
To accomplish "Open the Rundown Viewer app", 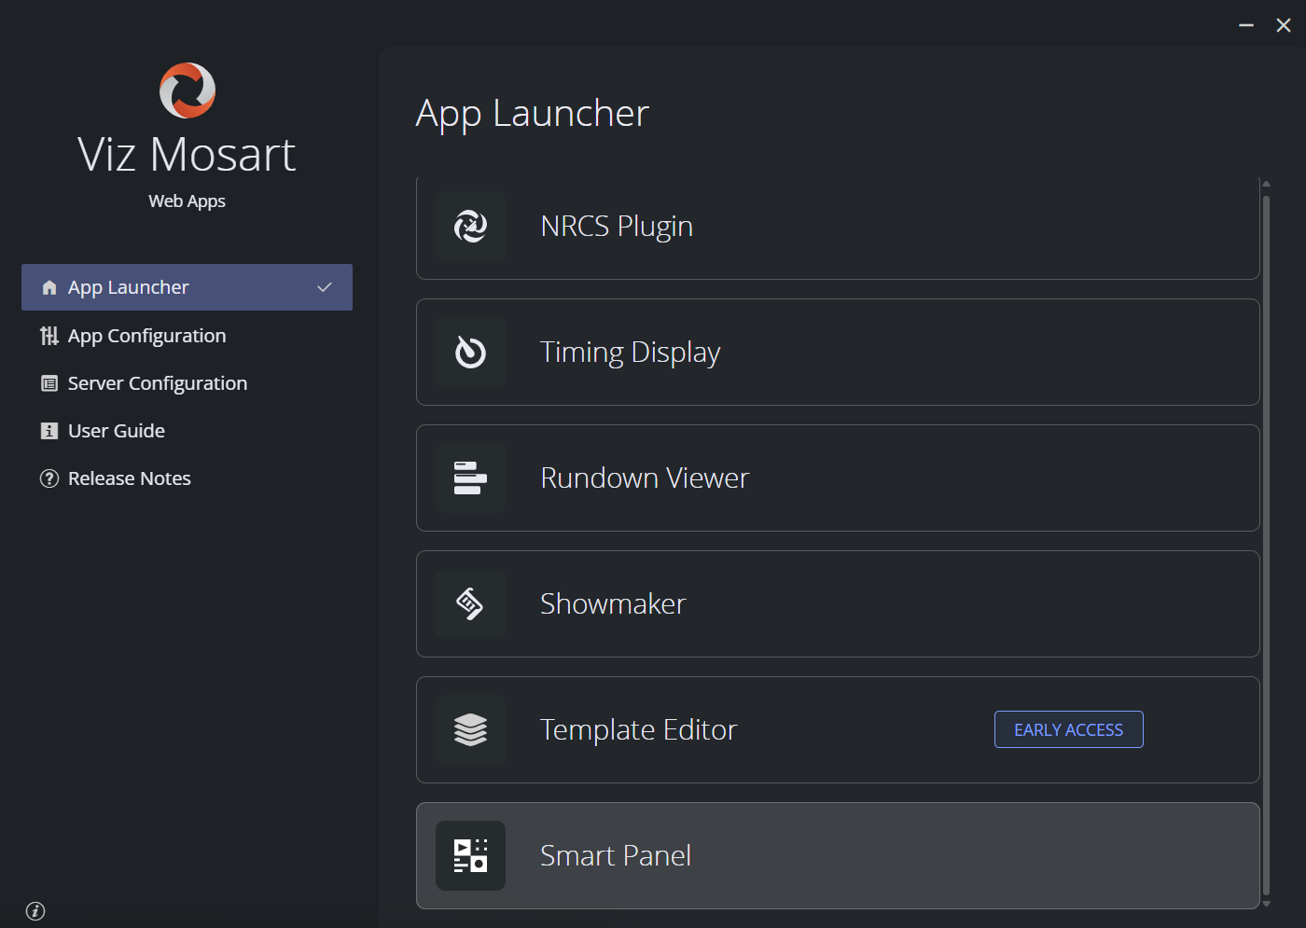I will [x=838, y=478].
